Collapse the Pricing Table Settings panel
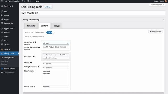 click(163, 20)
